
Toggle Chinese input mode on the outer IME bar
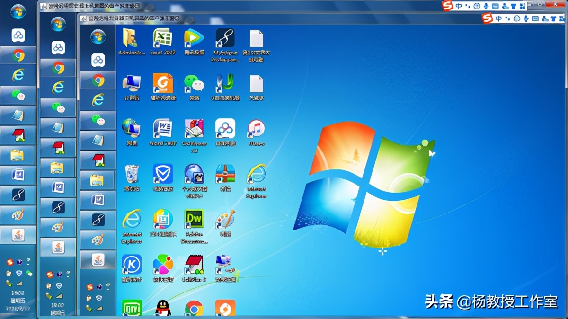pyautogui.click(x=458, y=6)
